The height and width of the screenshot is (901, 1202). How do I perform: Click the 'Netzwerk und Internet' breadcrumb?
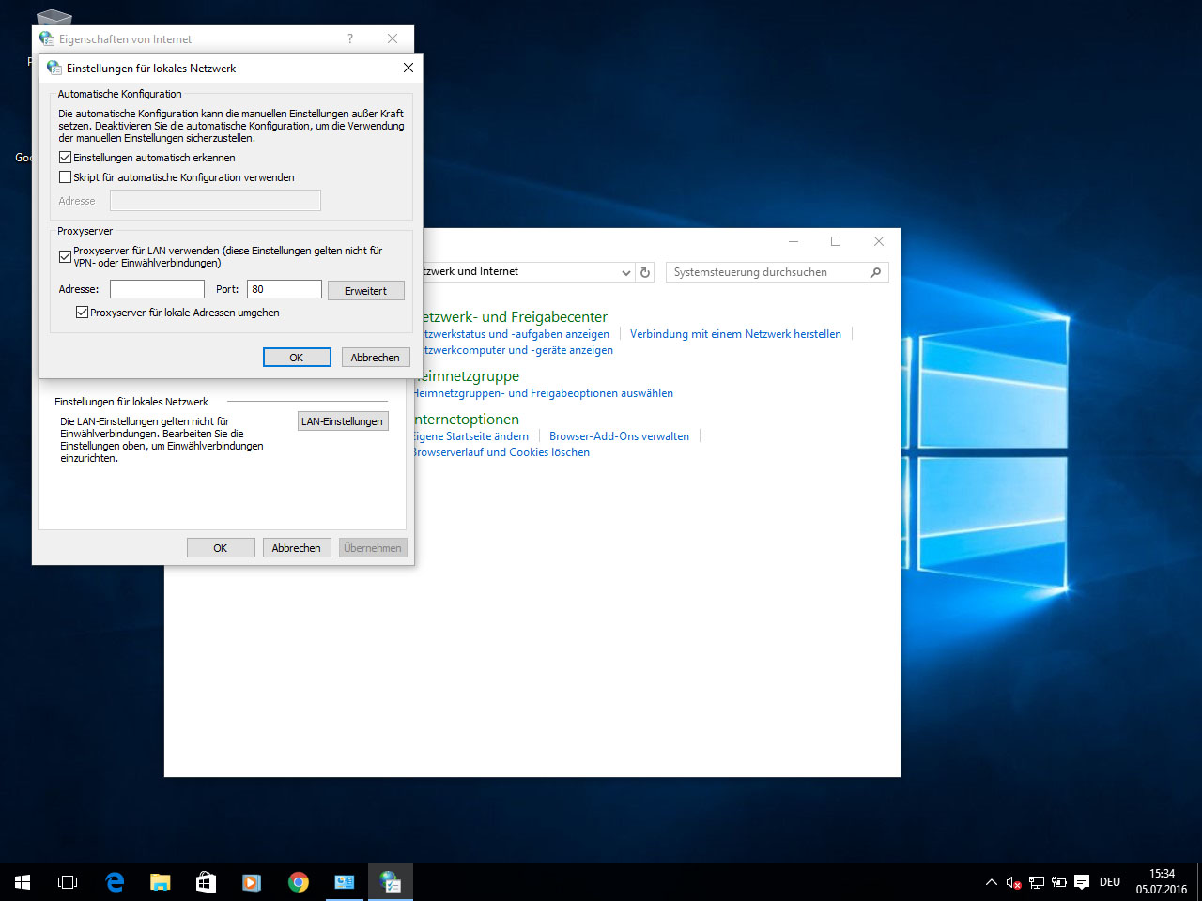coord(470,271)
